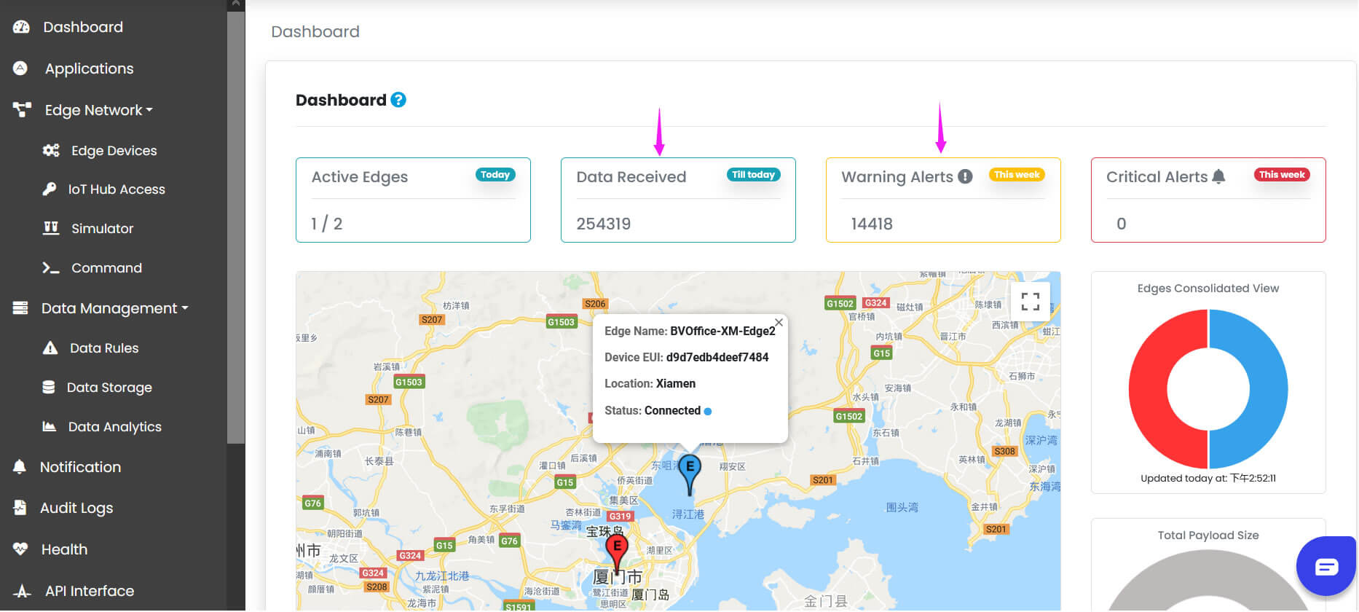Click This week badge on Warning Alerts
This screenshot has height=612, width=1359.
click(x=1017, y=175)
